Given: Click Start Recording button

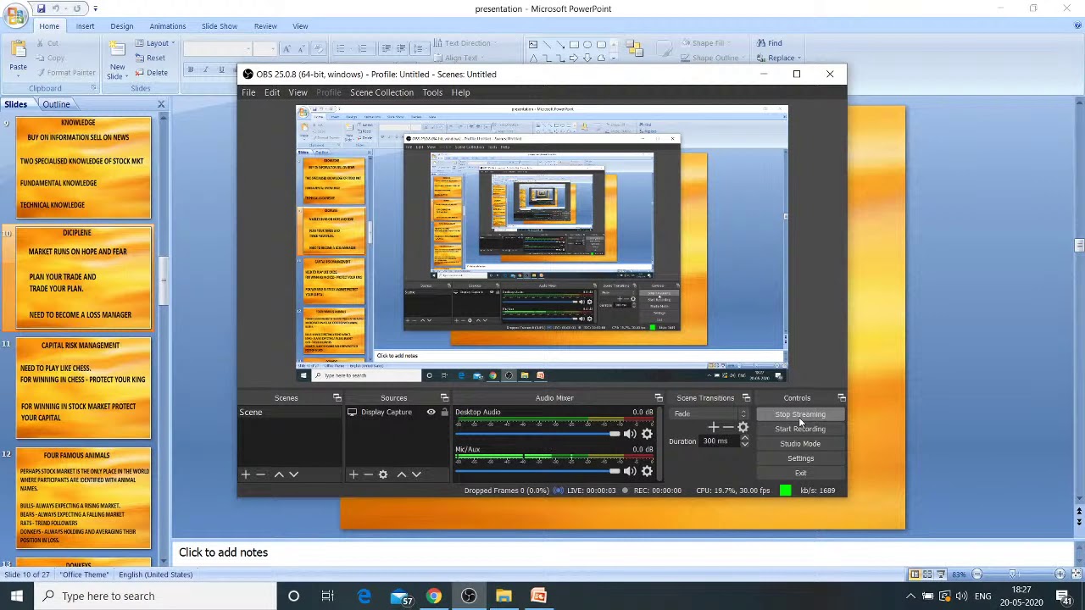Looking at the screenshot, I should [800, 429].
